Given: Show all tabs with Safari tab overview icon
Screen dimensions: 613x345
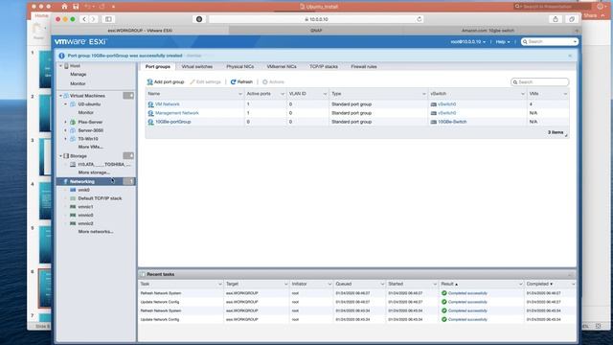Looking at the screenshot, I should (x=572, y=19).
